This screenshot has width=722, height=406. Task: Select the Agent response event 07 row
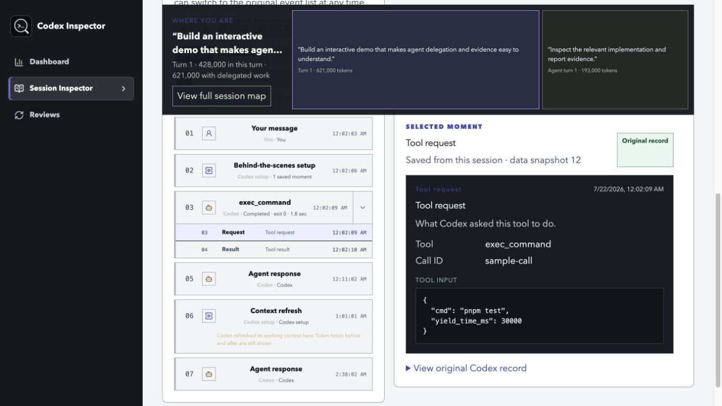click(274, 374)
